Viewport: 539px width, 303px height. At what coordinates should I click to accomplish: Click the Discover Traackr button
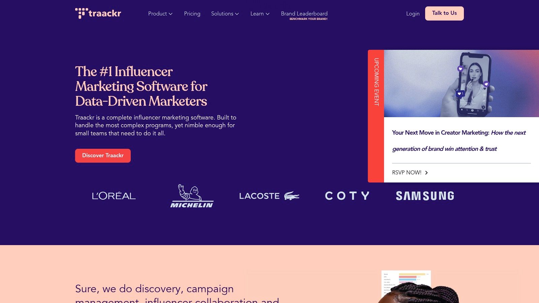(103, 156)
